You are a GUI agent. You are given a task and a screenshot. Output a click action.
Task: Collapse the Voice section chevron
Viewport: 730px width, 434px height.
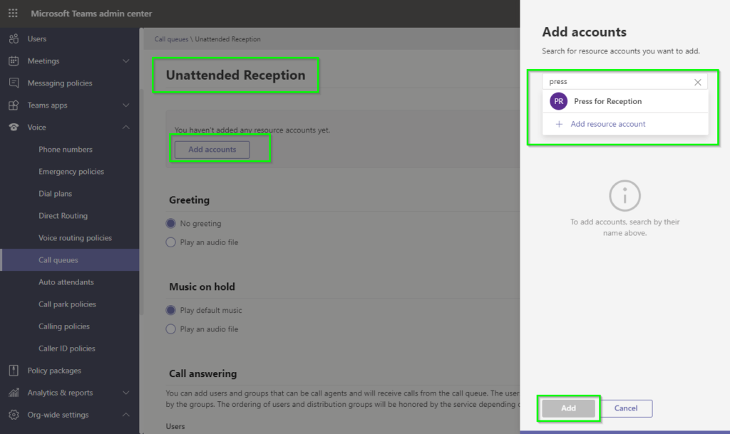126,128
